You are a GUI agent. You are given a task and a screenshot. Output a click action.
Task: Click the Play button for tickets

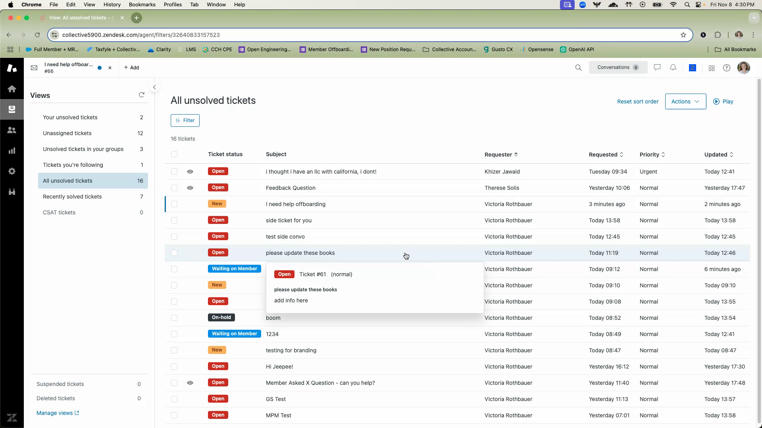pyautogui.click(x=723, y=101)
